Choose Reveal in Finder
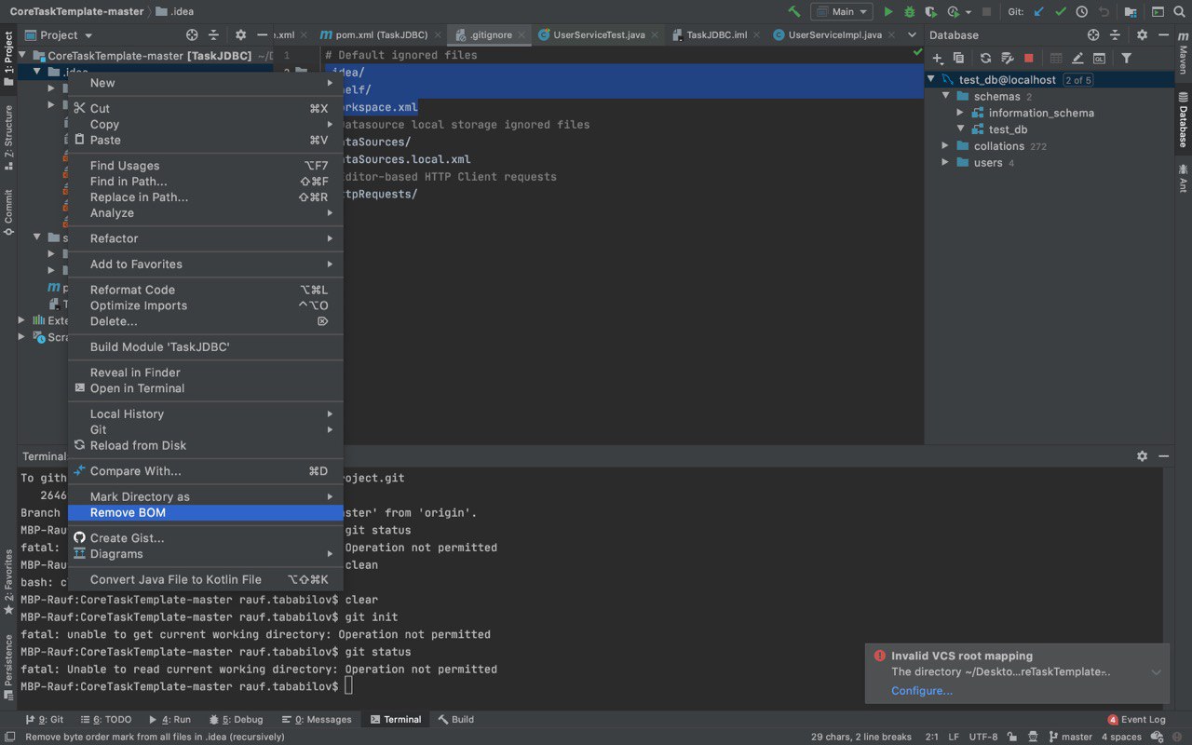Image resolution: width=1192 pixels, height=745 pixels. pyautogui.click(x=206, y=372)
